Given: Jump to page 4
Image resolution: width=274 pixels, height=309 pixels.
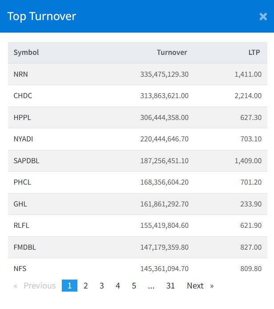Looking at the screenshot, I should pos(118,286).
